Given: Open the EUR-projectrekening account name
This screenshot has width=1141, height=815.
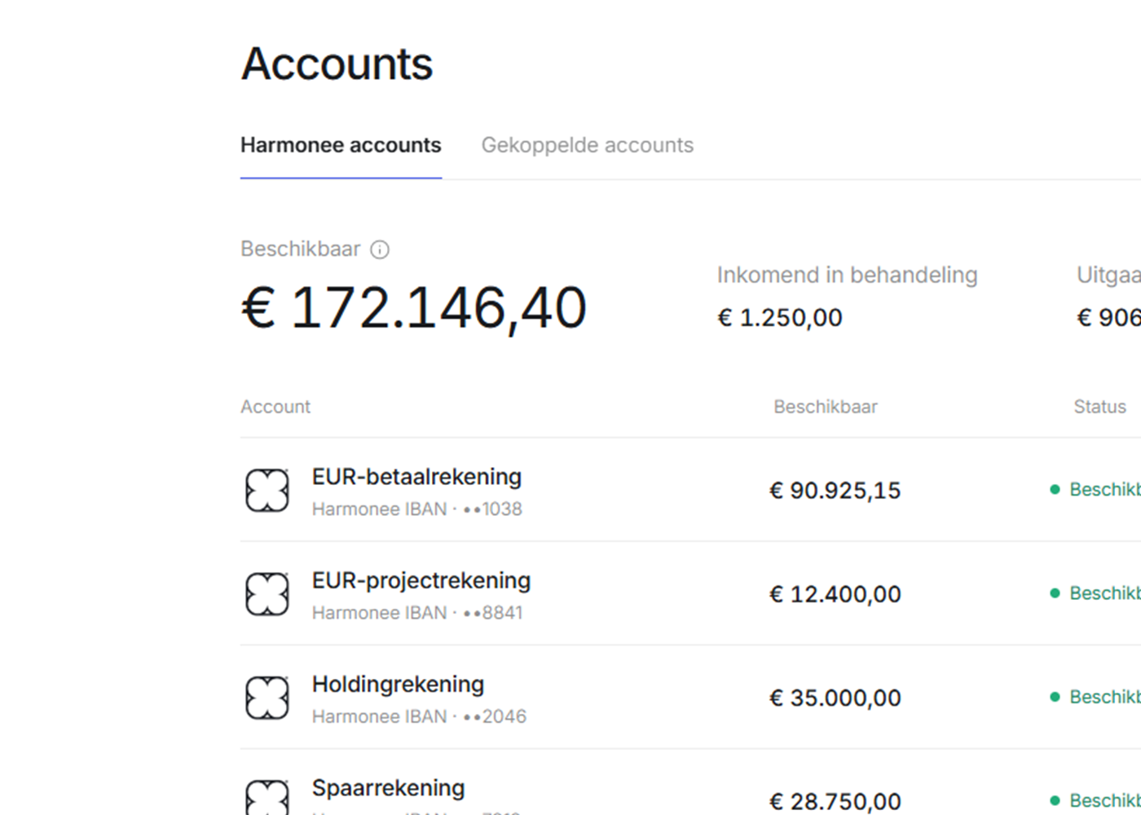Looking at the screenshot, I should [421, 580].
